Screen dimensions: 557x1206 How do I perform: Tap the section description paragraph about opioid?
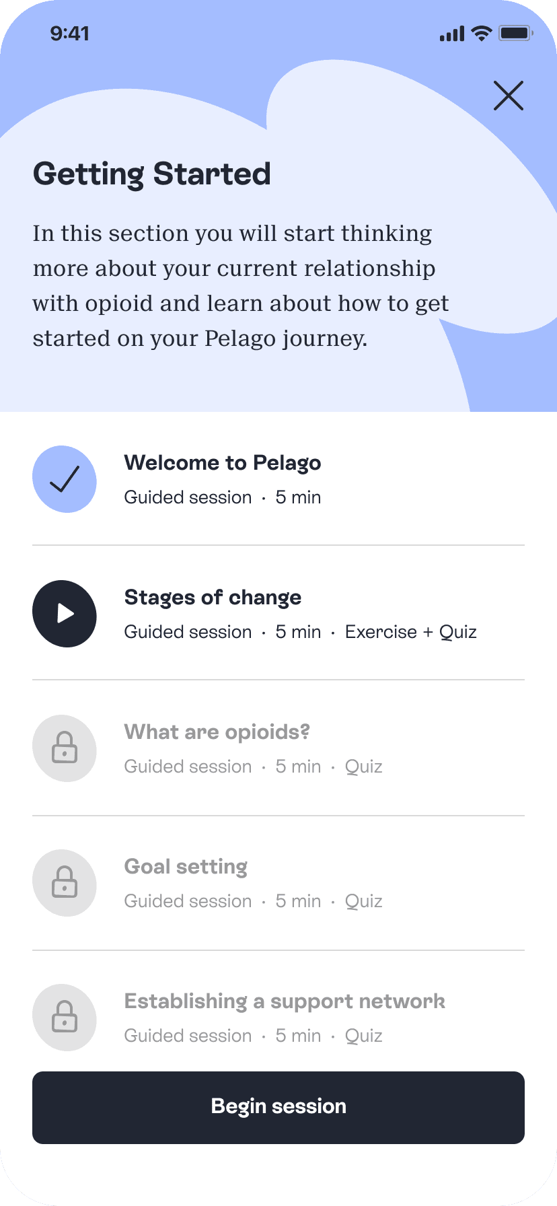click(x=240, y=286)
